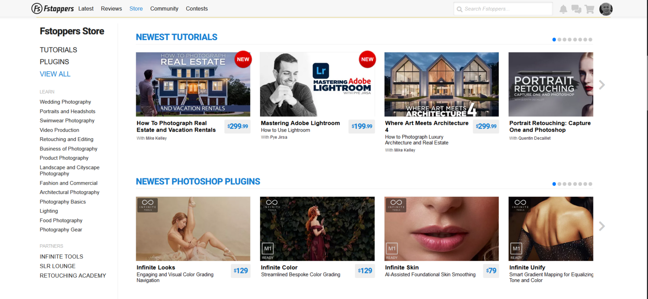Show next Newest Tutorials slide with arrow

click(x=602, y=85)
